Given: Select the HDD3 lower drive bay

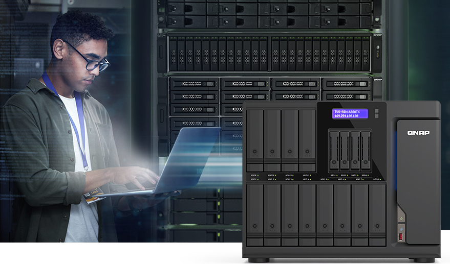Looking at the screenshot, I should point(290,215).
